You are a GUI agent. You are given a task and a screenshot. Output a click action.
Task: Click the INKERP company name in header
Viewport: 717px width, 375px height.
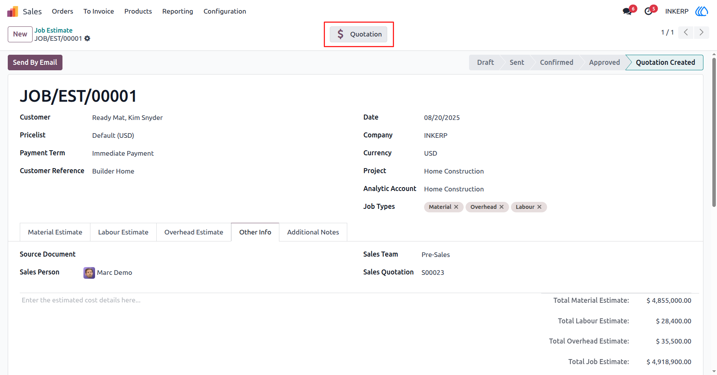(677, 11)
